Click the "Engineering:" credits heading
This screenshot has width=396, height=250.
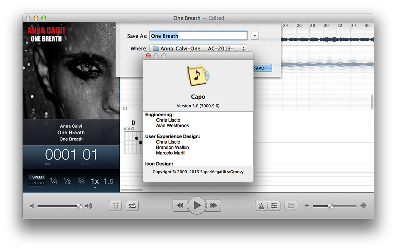(x=159, y=115)
